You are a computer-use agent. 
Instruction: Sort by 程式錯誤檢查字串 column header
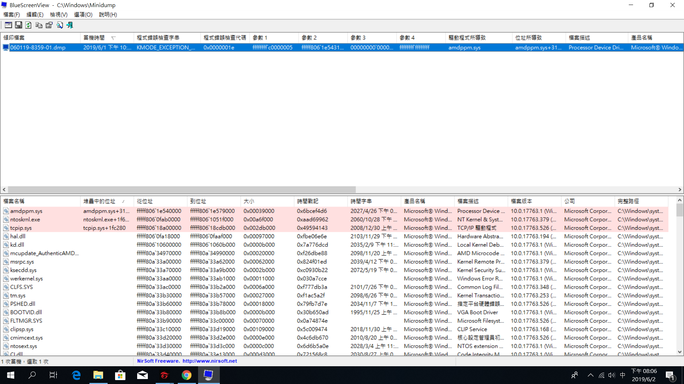point(167,38)
